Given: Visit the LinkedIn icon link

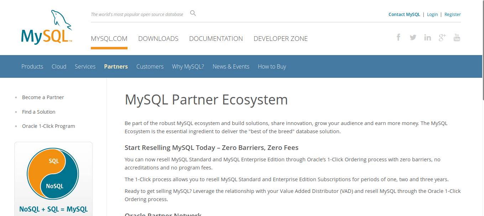Looking at the screenshot, I should point(427,38).
